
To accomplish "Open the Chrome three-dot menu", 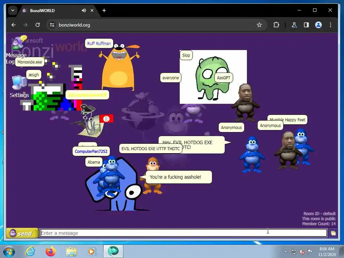I will [331, 25].
